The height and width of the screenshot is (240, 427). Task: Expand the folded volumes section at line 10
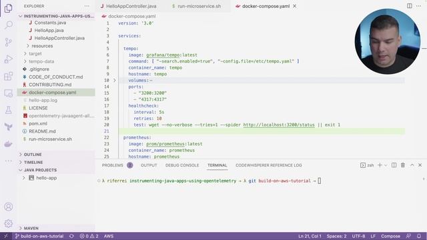[115, 80]
